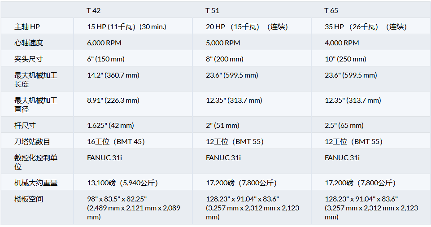Click the 刀塔站数目 row label
431x227 pixels.
coord(32,142)
